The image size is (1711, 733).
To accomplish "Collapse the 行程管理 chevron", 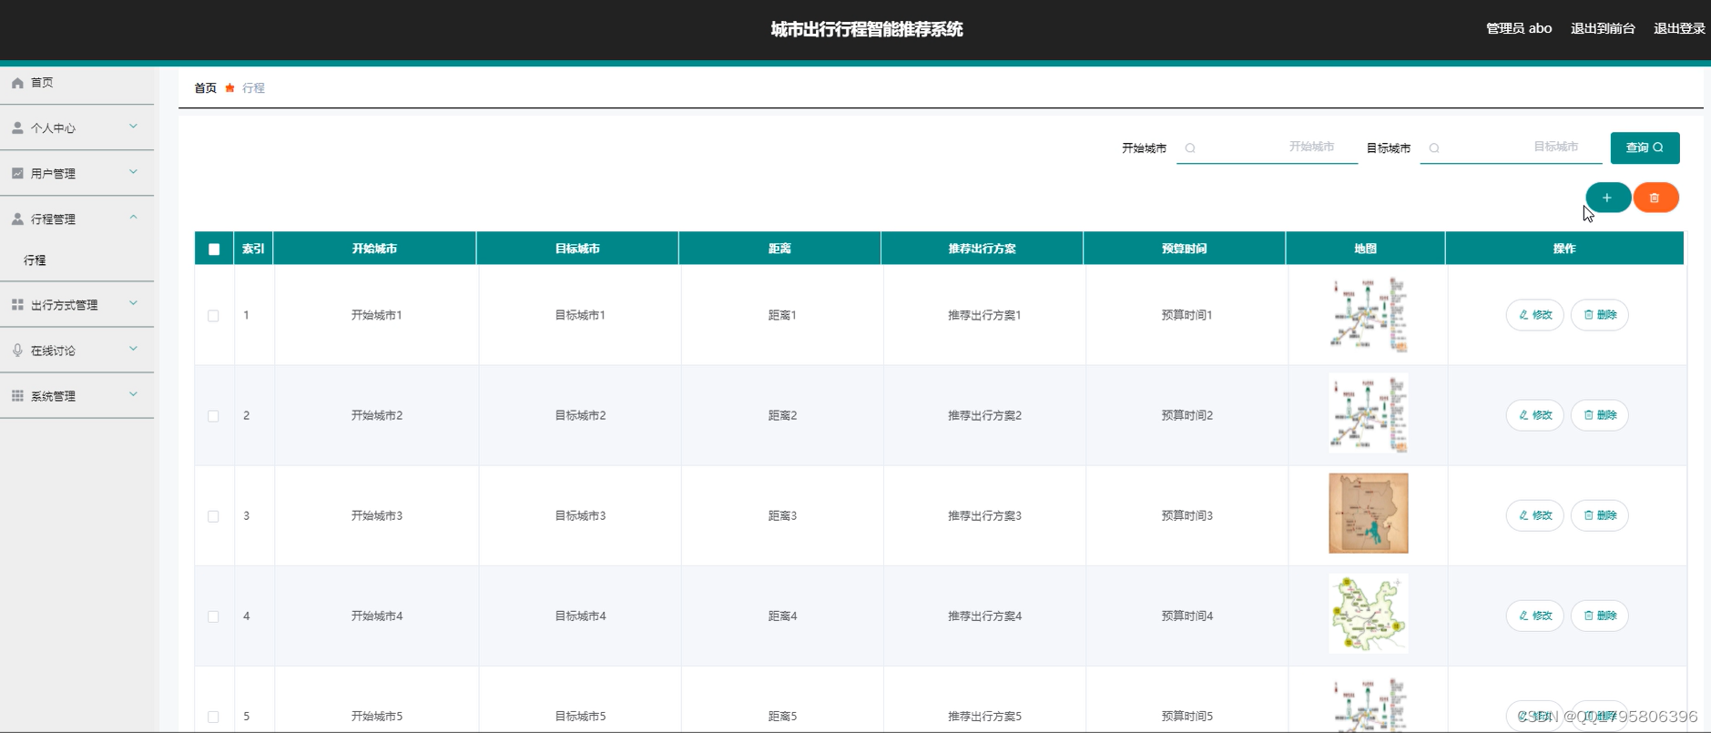I will 134,218.
